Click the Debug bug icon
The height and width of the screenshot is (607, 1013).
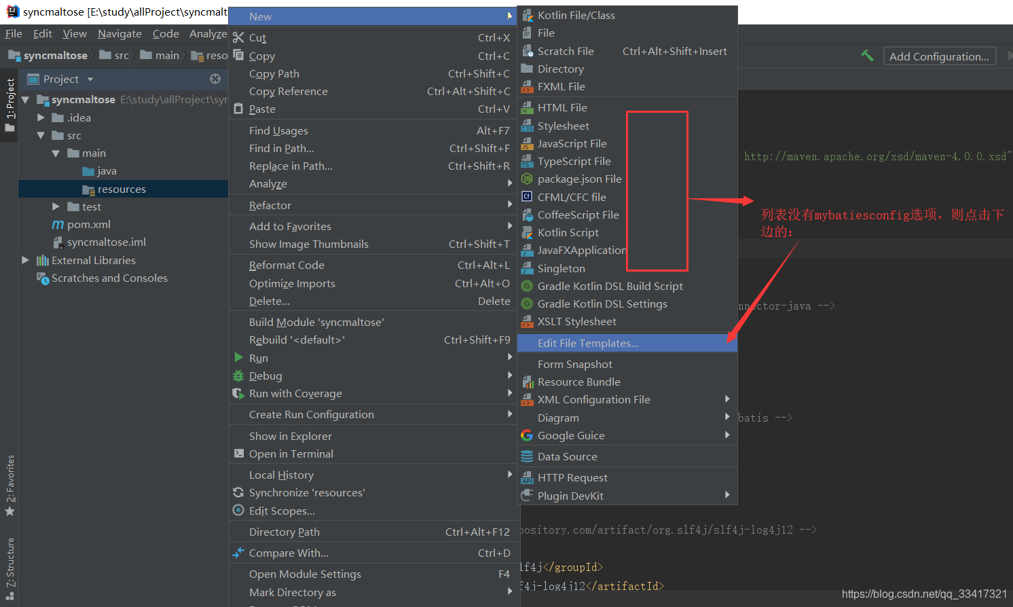pos(238,375)
